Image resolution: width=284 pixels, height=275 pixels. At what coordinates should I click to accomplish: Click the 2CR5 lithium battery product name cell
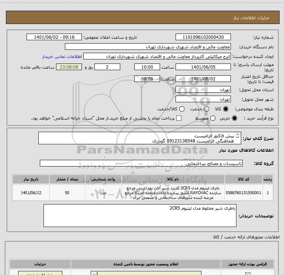(x=173, y=193)
